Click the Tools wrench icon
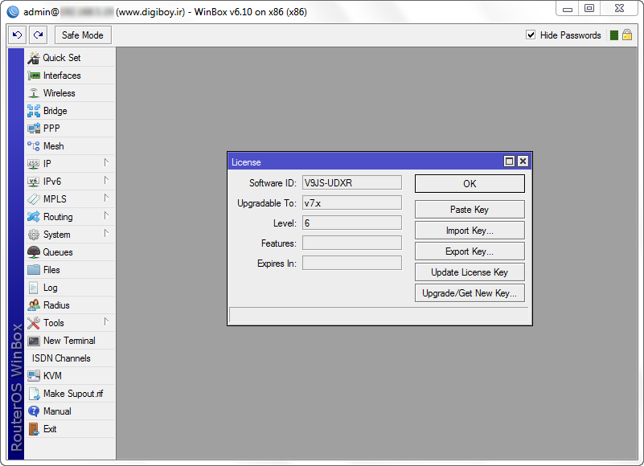Viewport: 644px width, 466px height. [x=34, y=323]
